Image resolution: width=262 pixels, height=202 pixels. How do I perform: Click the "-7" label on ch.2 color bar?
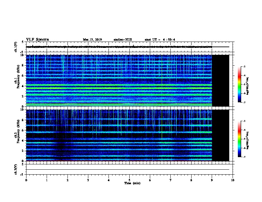pyautogui.click(x=244, y=157)
